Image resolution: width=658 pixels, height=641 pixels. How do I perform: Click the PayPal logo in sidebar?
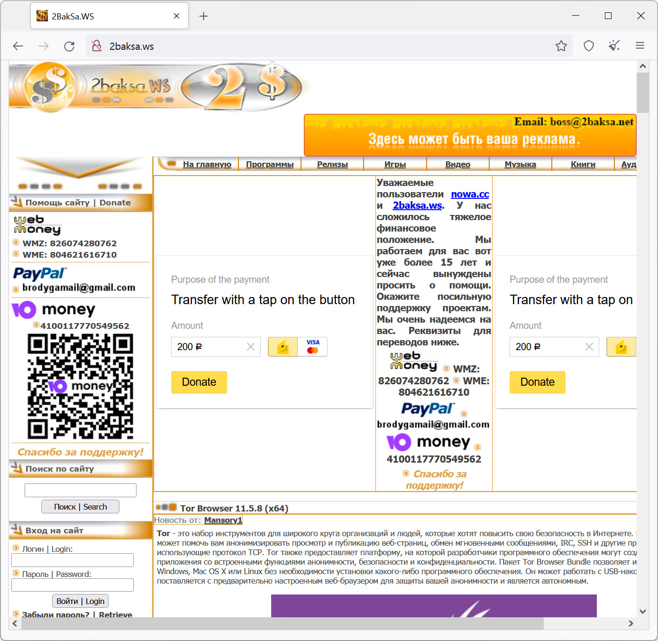tap(39, 273)
